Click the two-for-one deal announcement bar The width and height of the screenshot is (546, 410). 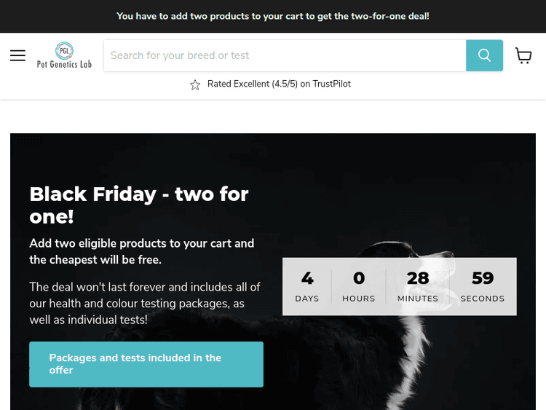(x=273, y=16)
